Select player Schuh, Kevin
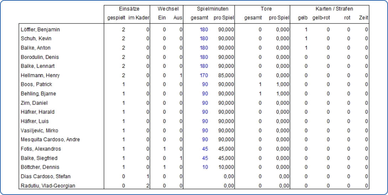Image resolution: width=388 pixels, height=195 pixels. [x=36, y=39]
